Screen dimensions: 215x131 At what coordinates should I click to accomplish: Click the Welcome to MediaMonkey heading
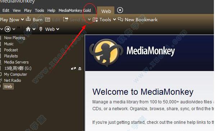(143, 92)
